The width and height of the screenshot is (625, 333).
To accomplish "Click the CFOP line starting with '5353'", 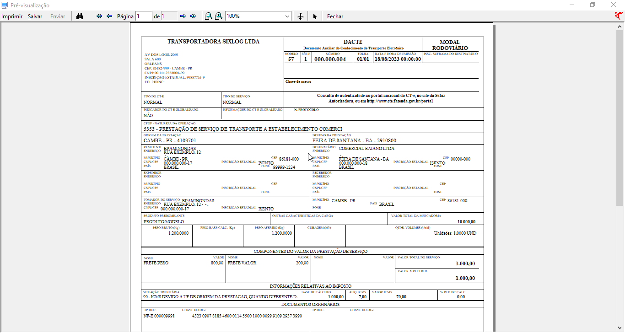I will tap(243, 129).
